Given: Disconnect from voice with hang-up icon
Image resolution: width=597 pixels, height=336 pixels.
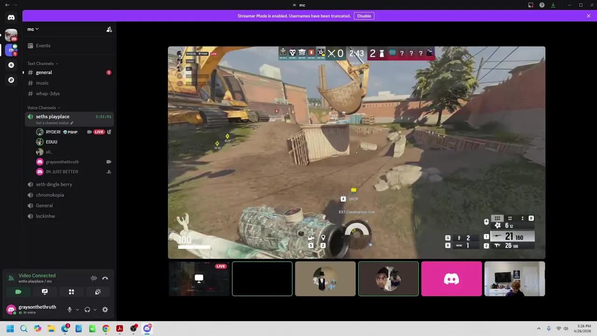Looking at the screenshot, I should (105, 278).
